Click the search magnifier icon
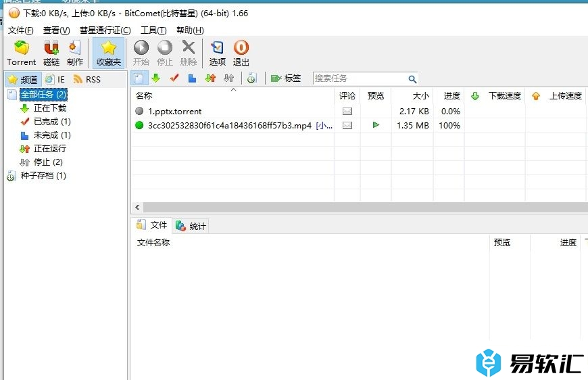 coord(412,79)
